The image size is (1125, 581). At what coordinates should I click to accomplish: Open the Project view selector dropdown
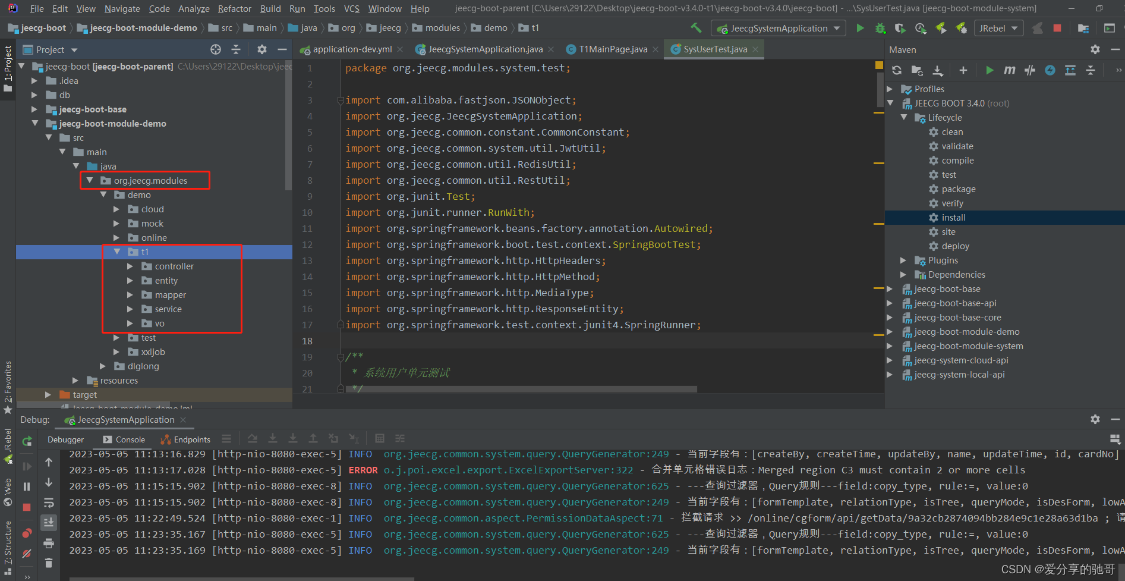point(50,50)
